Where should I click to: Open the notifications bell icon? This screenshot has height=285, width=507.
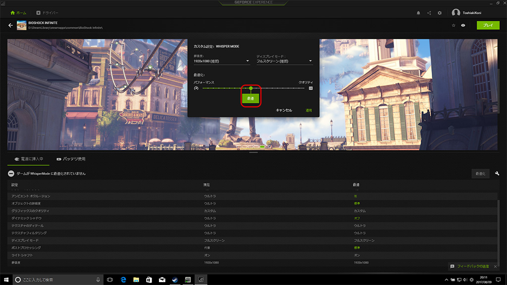418,13
